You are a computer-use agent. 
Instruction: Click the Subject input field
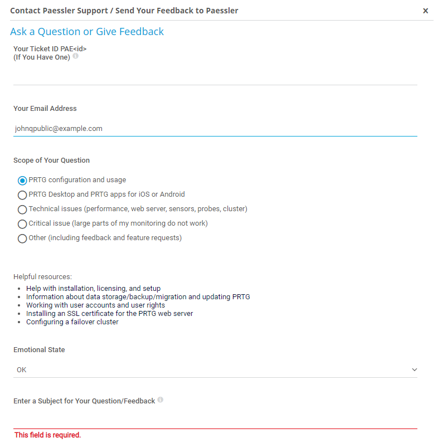(x=215, y=420)
